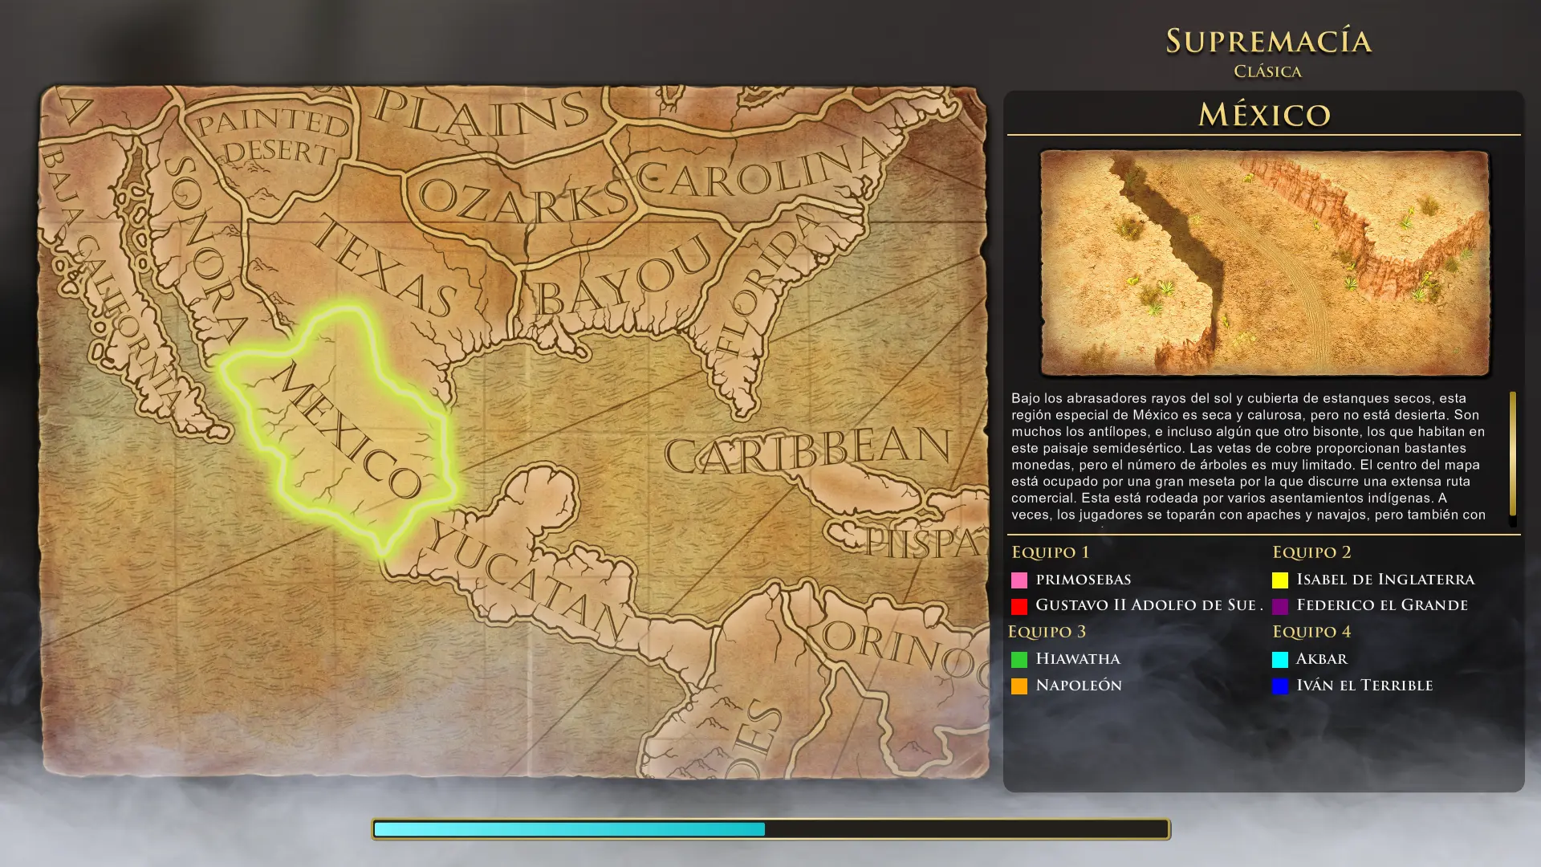The width and height of the screenshot is (1541, 867).
Task: Click the Painted Desert region label
Action: pyautogui.click(x=273, y=136)
